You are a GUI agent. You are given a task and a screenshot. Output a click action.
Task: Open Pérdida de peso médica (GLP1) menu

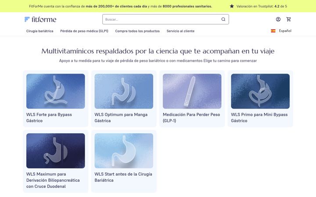pos(84,31)
